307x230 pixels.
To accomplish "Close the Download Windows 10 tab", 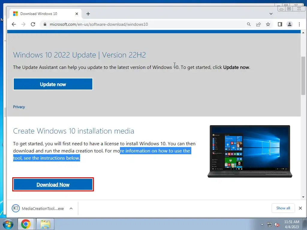I will tap(76, 14).
